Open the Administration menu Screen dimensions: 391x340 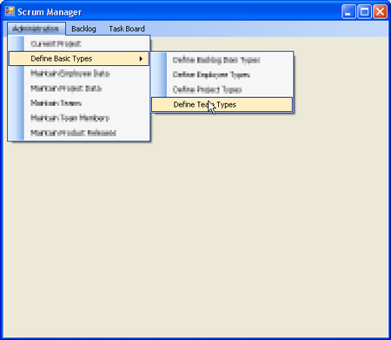tap(36, 29)
